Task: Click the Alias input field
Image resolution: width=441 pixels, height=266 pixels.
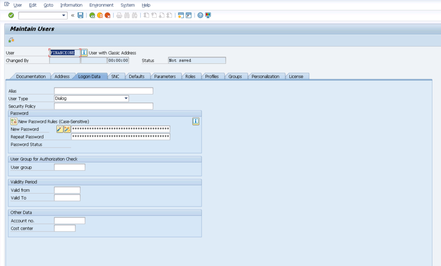Action: [x=103, y=91]
